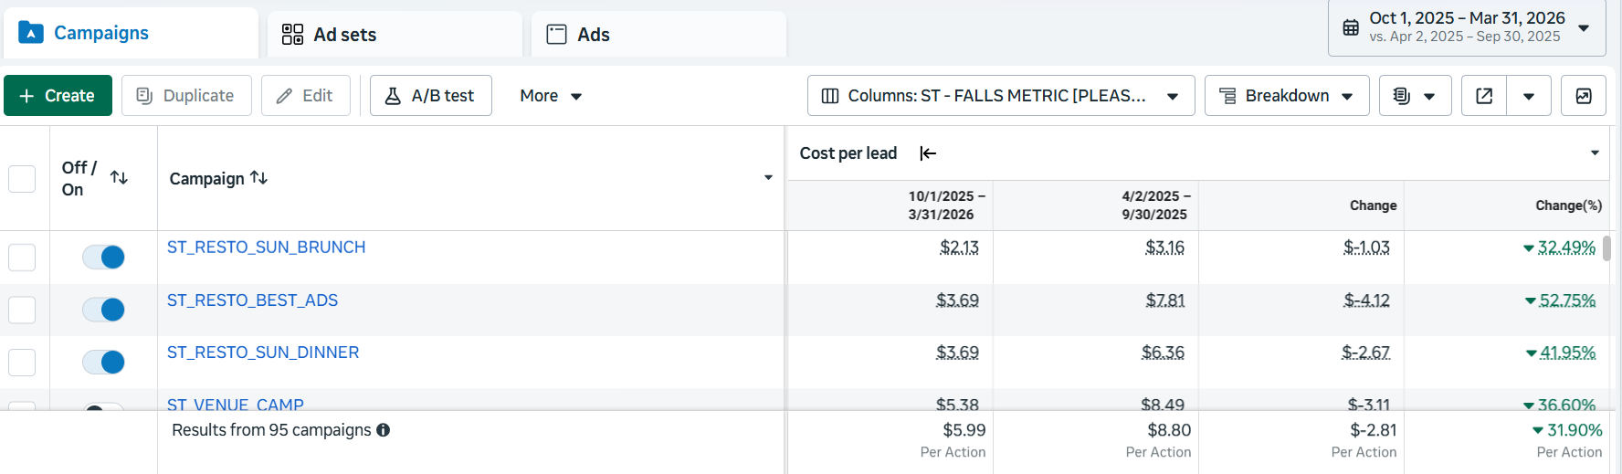Screen dimensions: 1622x474
Task: Click the $6.36 previous period value
Action: click(x=1163, y=353)
